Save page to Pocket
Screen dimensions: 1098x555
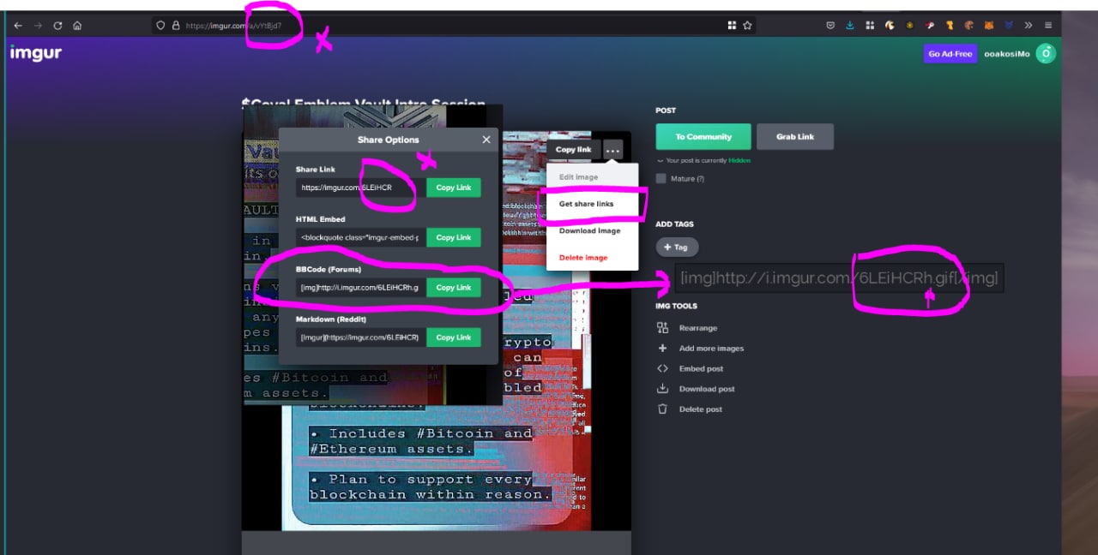(x=830, y=26)
